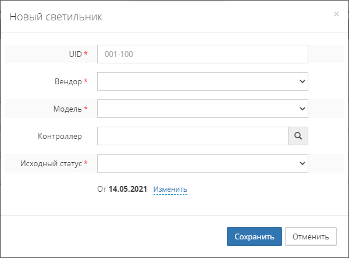Click the UID field label
Screen dimensions: 349x258
[x=75, y=54]
